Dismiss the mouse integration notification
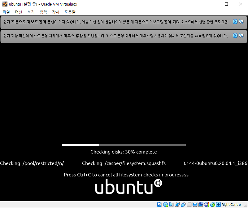 point(235,35)
